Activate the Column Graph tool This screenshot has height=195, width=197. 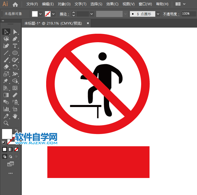click(x=6, y=109)
